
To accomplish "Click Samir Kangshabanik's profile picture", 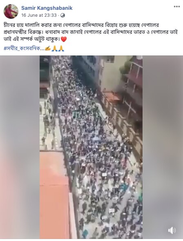I will (x=11, y=11).
